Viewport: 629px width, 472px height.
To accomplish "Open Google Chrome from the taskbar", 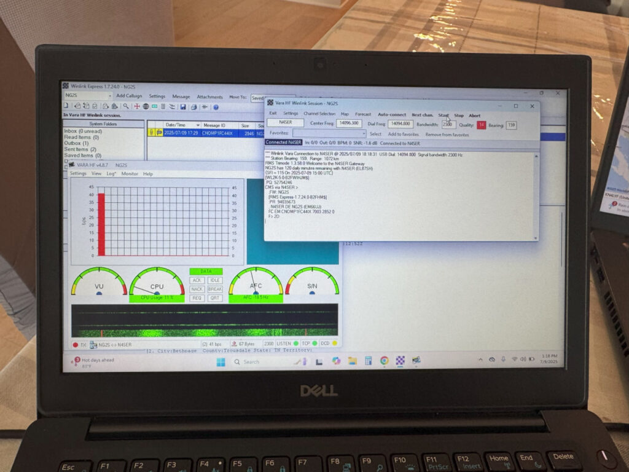I will click(385, 361).
